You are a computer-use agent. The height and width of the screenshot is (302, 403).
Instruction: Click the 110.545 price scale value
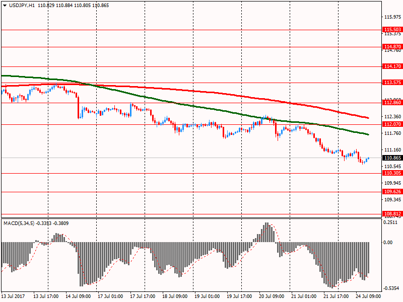392,167
